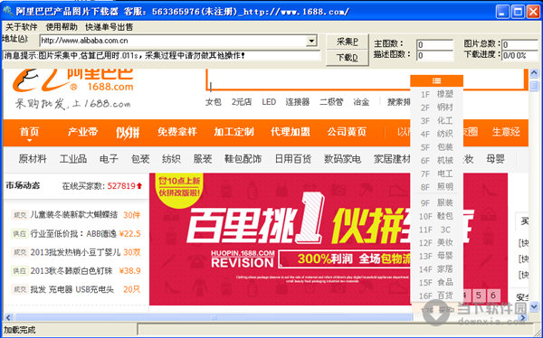The height and width of the screenshot is (338, 543).
Task: Switch to the 免费拿样 navigation tab
Action: [177, 132]
